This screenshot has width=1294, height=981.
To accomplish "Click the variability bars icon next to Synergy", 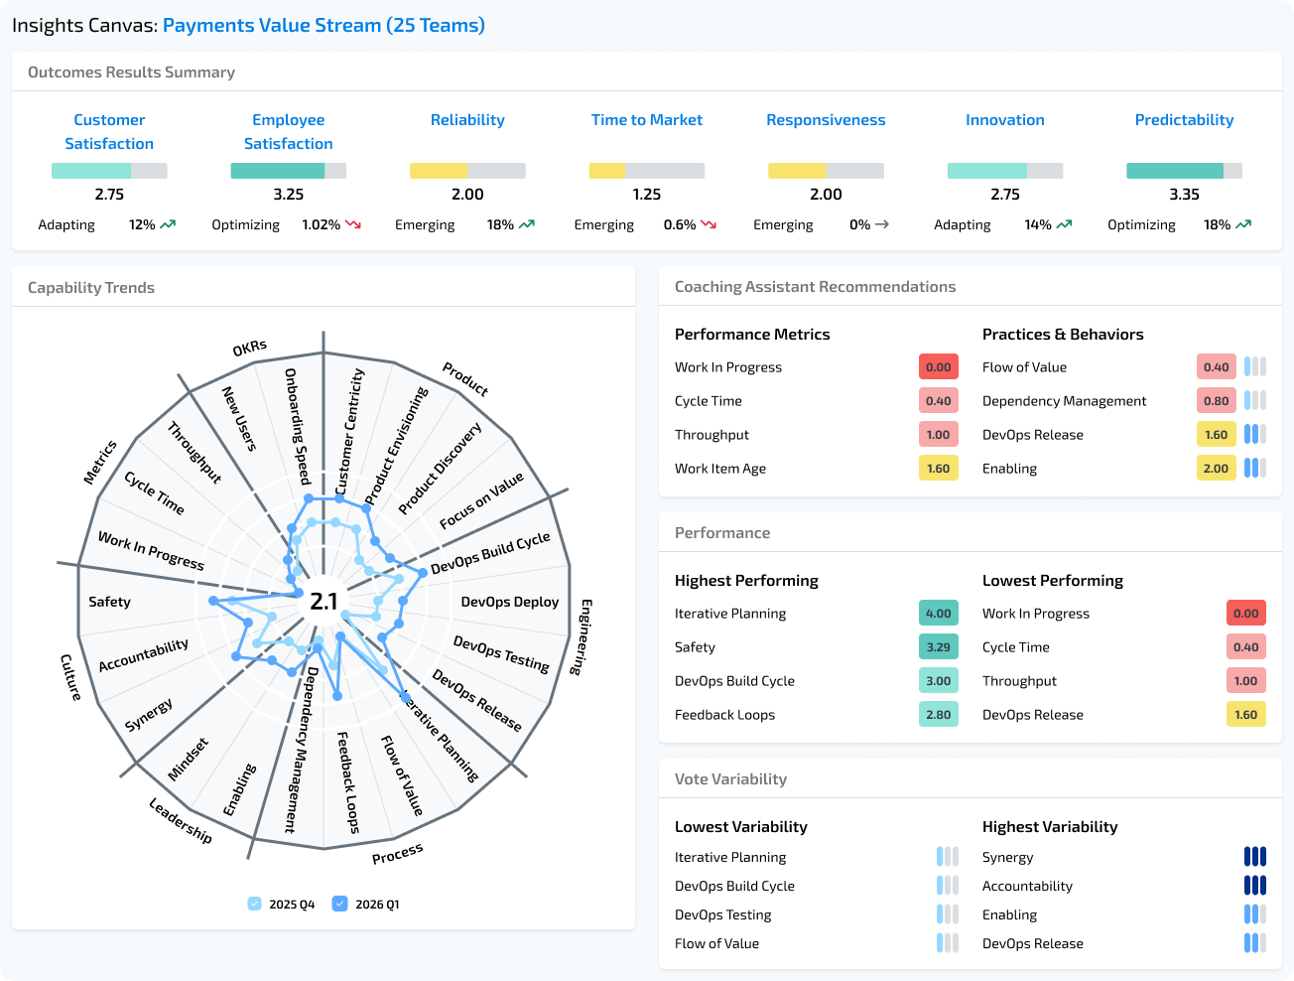I will point(1255,856).
